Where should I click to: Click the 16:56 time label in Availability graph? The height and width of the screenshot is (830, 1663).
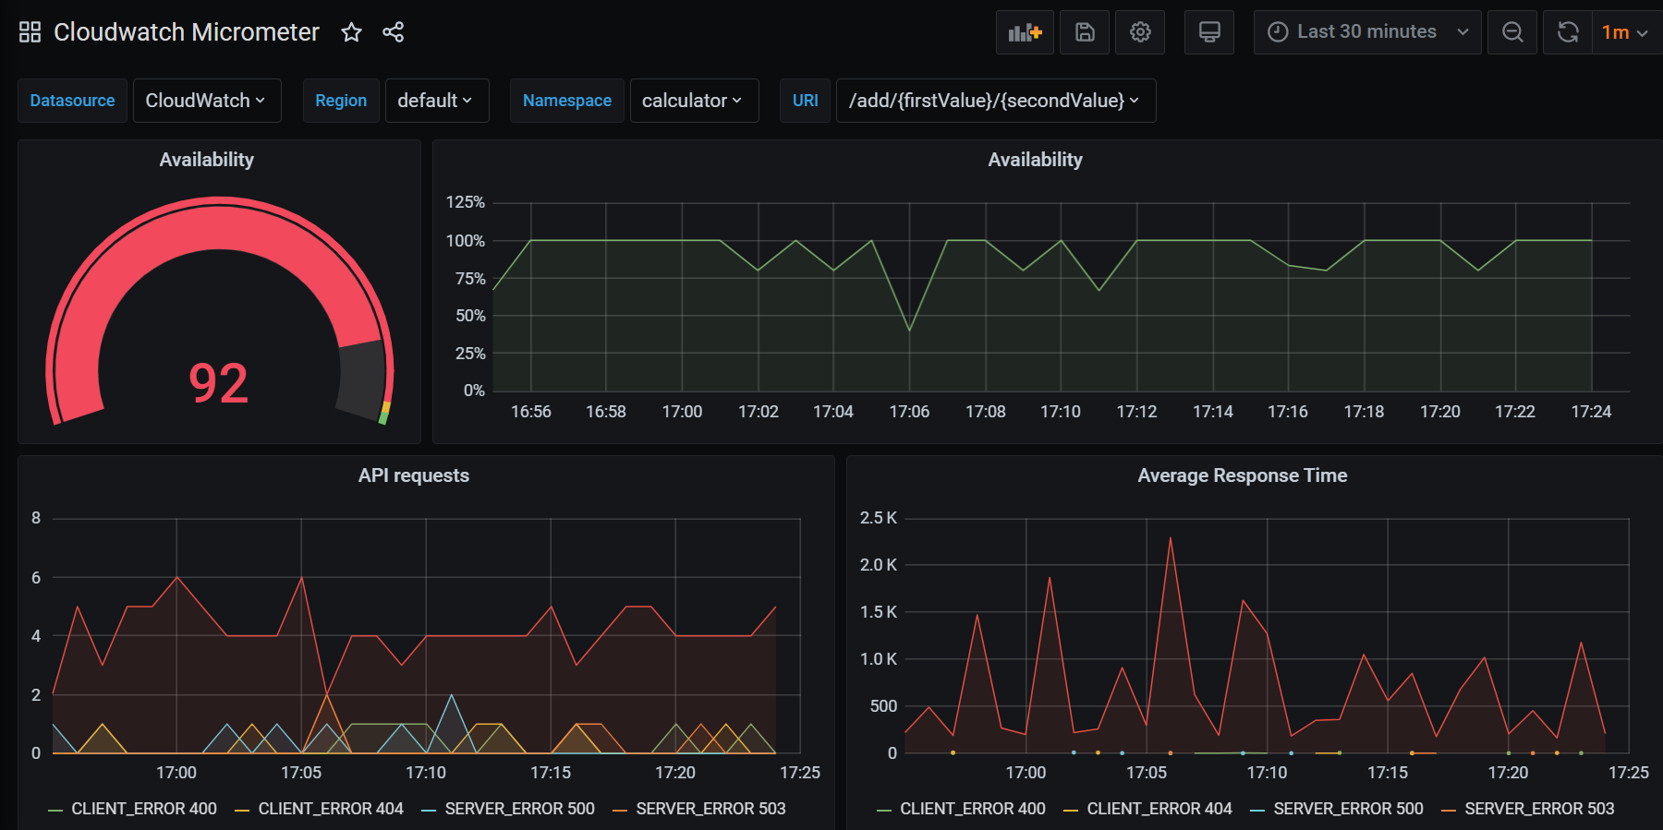click(x=531, y=412)
